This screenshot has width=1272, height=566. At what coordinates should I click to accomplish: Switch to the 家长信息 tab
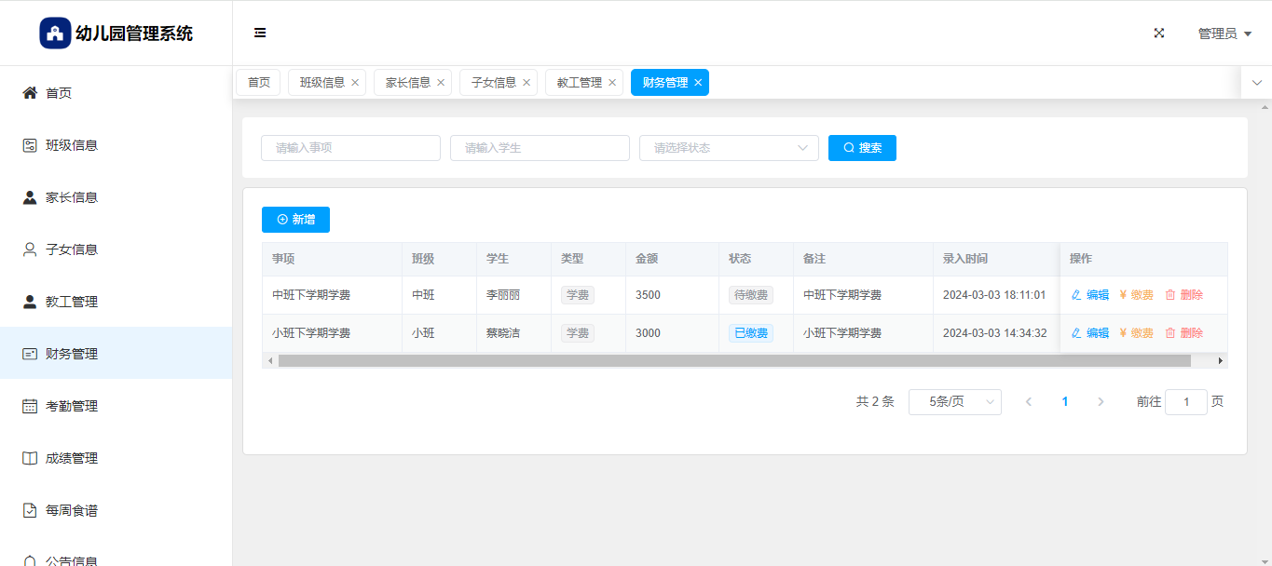point(407,83)
